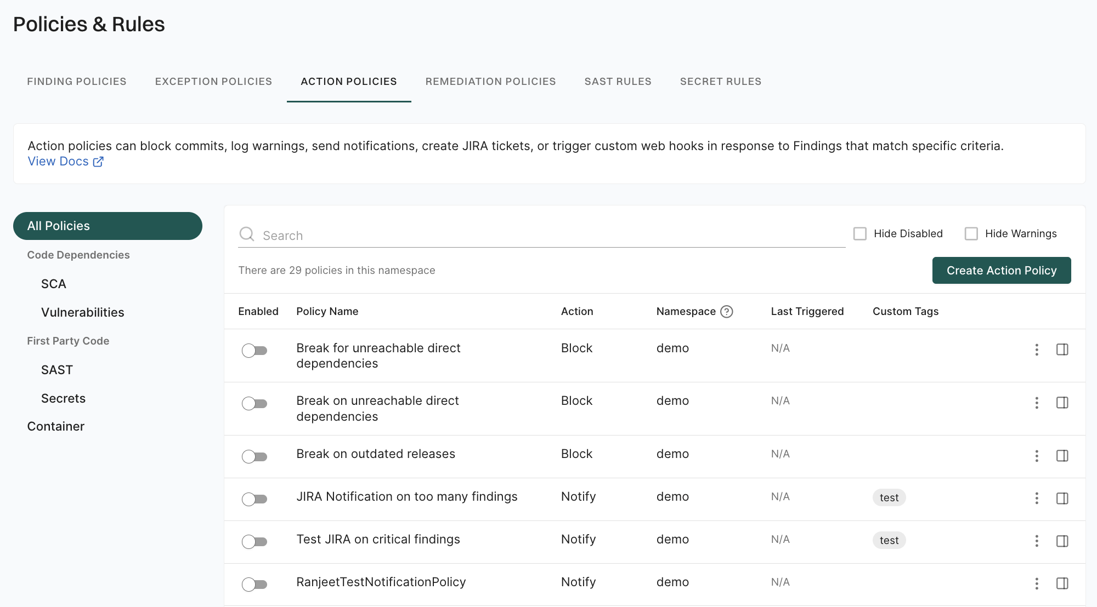Check the Hide Disabled checkbox
This screenshot has width=1097, height=607.
860,234
